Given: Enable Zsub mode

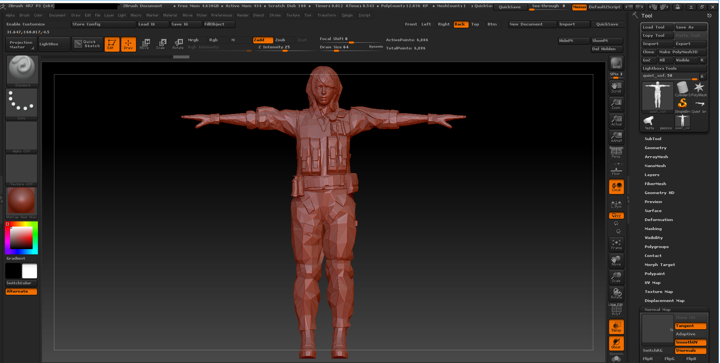Looking at the screenshot, I should click(x=284, y=40).
